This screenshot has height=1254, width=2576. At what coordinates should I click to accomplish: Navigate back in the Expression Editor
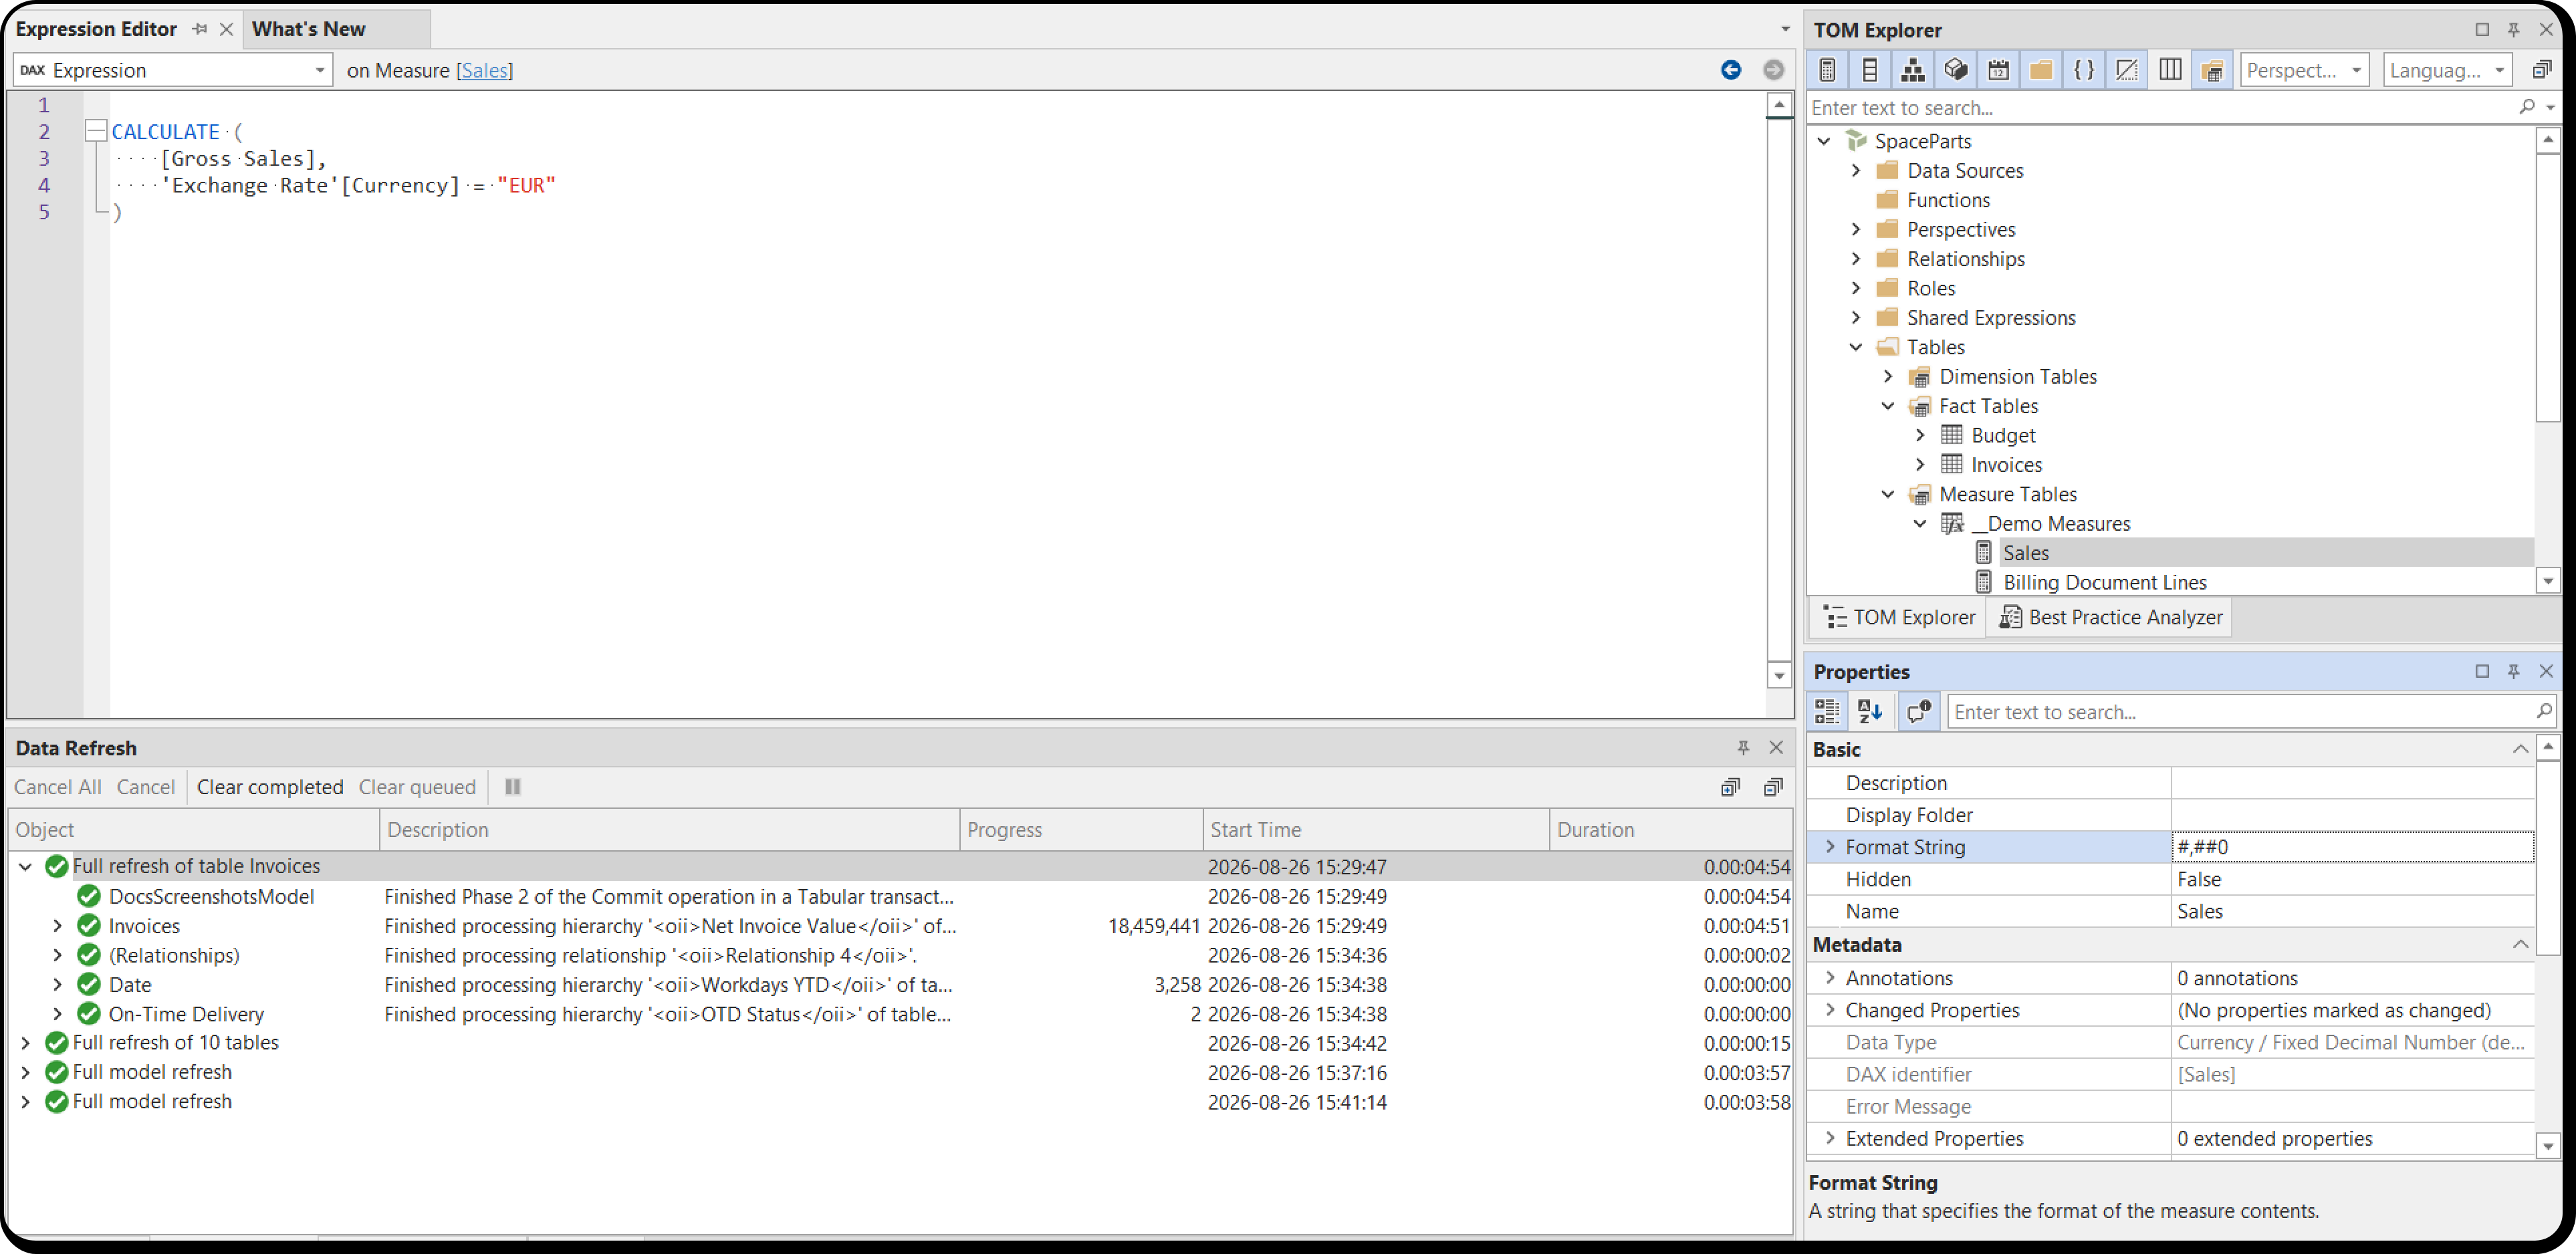1731,70
